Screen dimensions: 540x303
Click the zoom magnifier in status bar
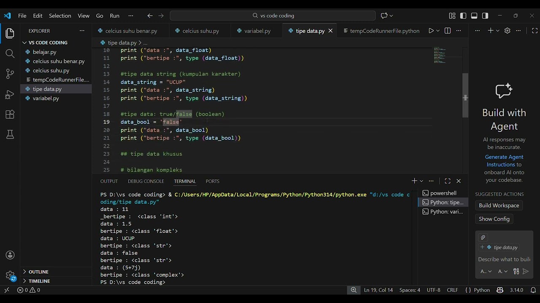tap(354, 290)
